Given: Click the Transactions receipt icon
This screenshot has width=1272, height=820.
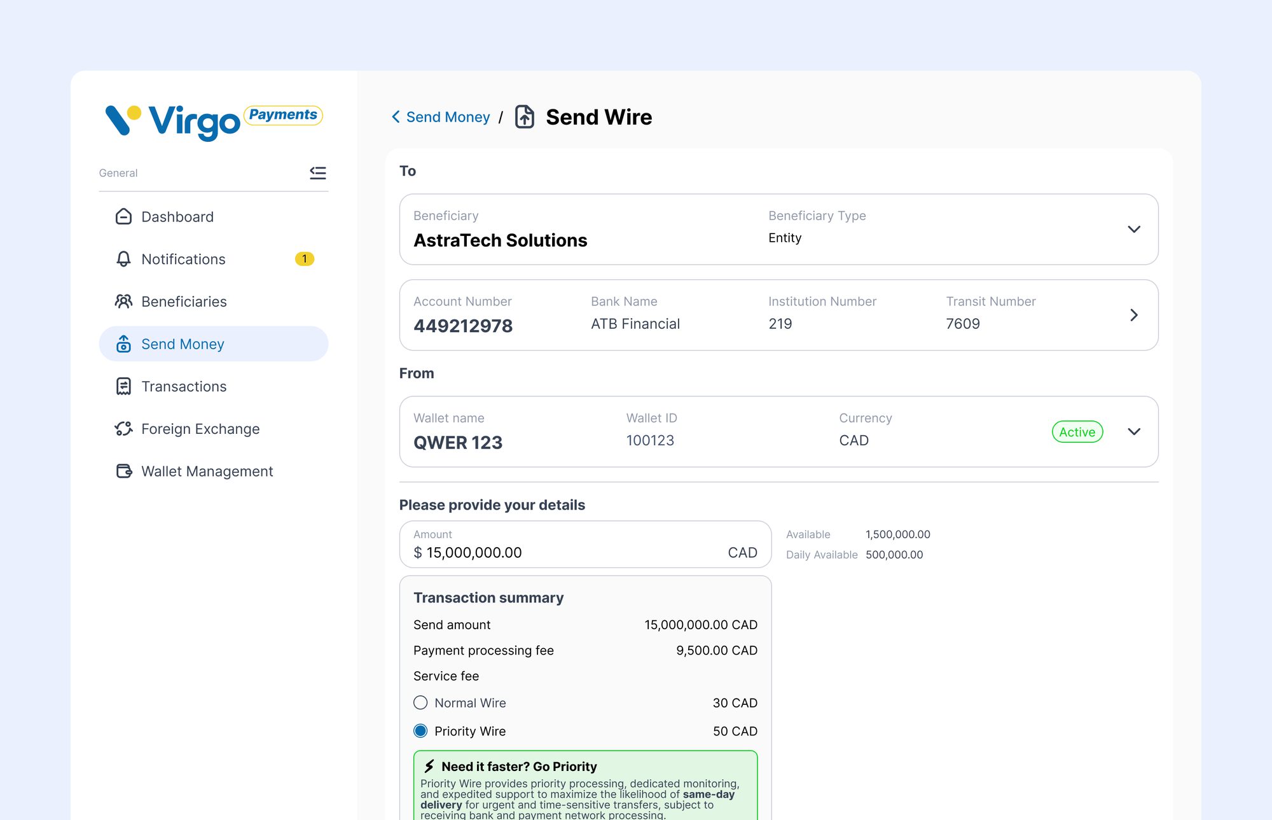Looking at the screenshot, I should [x=123, y=386].
